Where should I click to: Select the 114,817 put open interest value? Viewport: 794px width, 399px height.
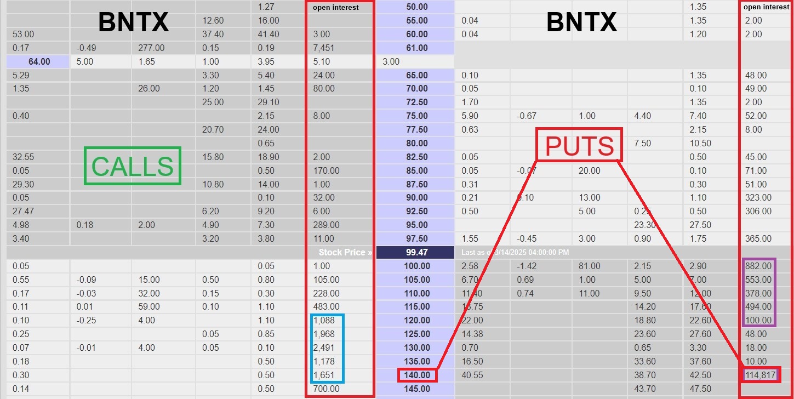759,375
